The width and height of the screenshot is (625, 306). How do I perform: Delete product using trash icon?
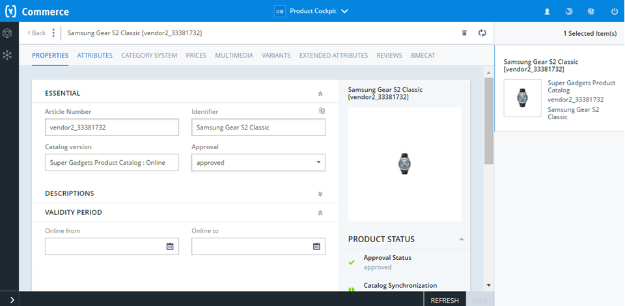[464, 33]
